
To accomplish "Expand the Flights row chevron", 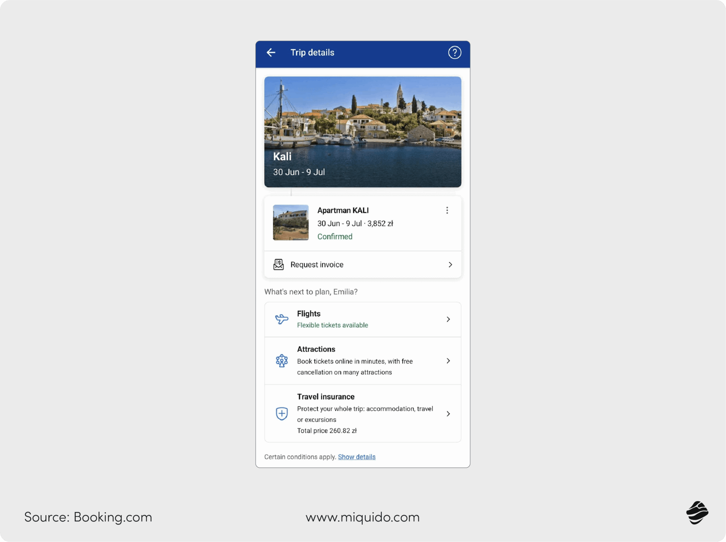I will click(448, 319).
